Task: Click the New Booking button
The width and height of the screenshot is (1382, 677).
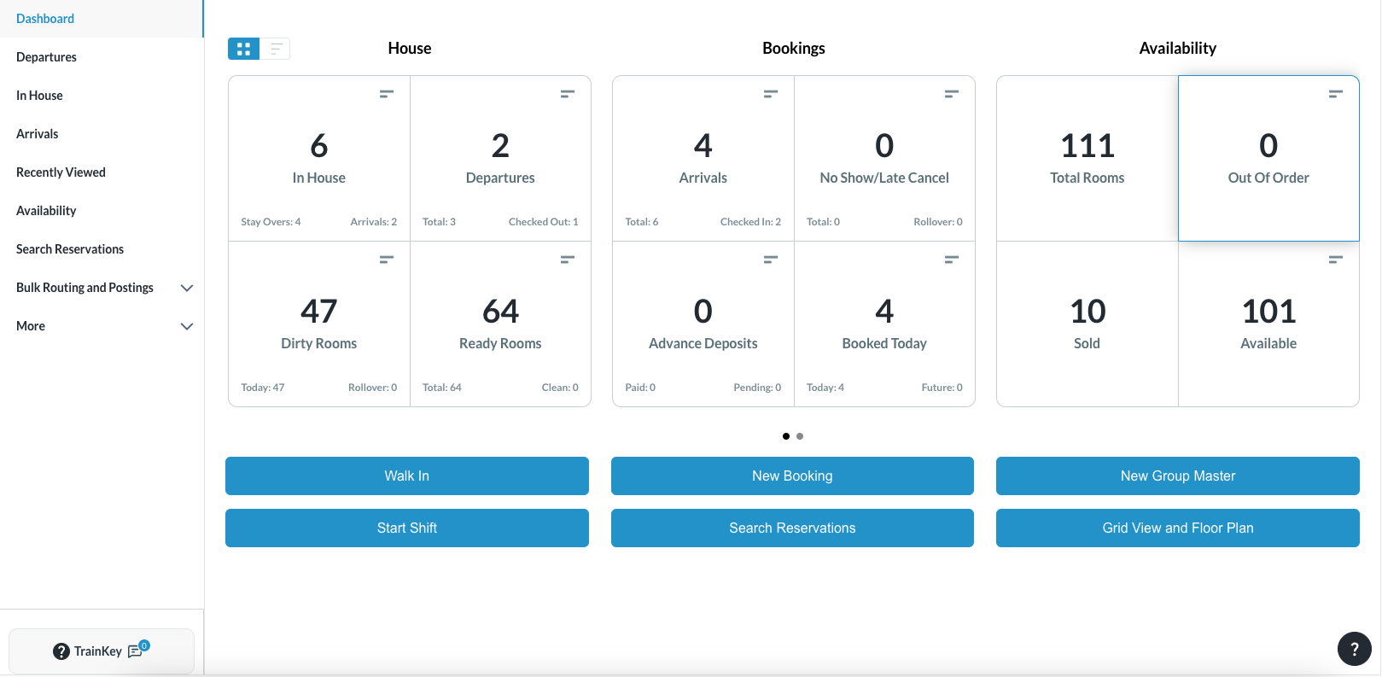Action: [792, 476]
